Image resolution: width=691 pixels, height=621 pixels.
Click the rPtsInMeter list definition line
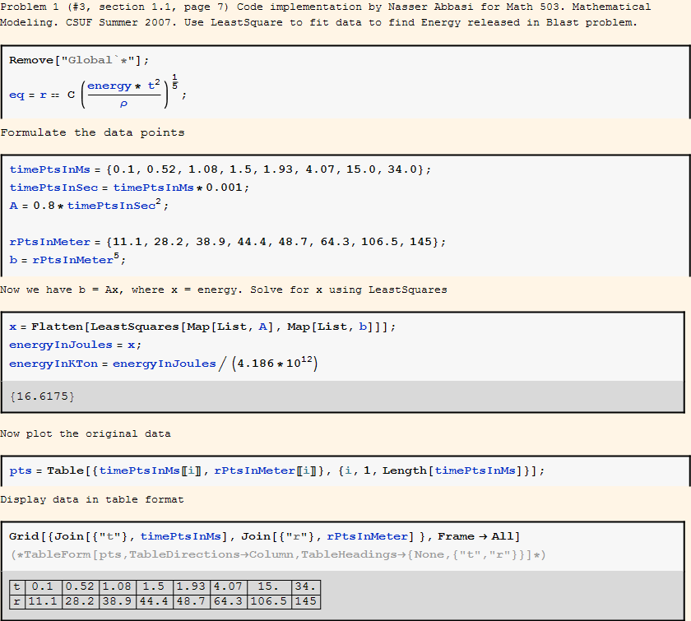(x=227, y=242)
